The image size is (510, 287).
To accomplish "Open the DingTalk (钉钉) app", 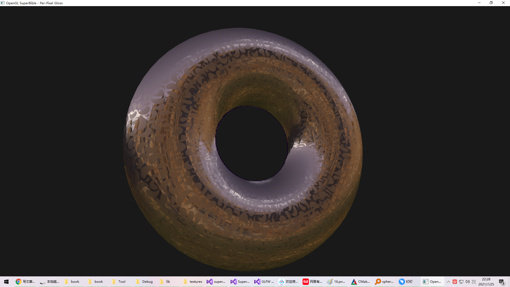I will point(406,282).
